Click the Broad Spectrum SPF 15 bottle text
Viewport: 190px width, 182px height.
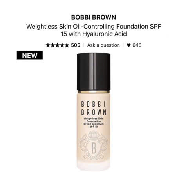94,125
